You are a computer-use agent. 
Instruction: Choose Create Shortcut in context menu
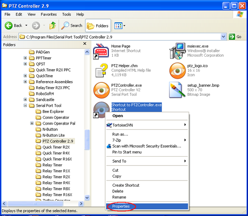click(147, 185)
